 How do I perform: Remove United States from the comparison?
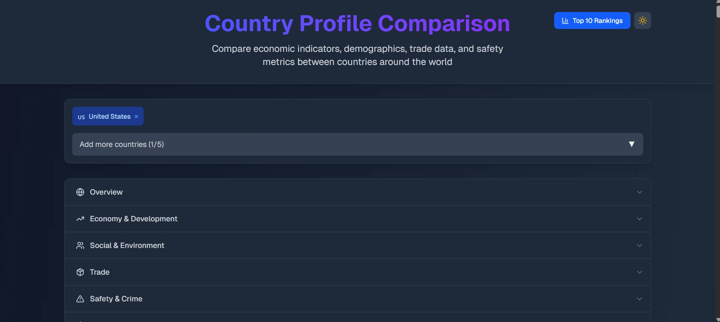136,116
